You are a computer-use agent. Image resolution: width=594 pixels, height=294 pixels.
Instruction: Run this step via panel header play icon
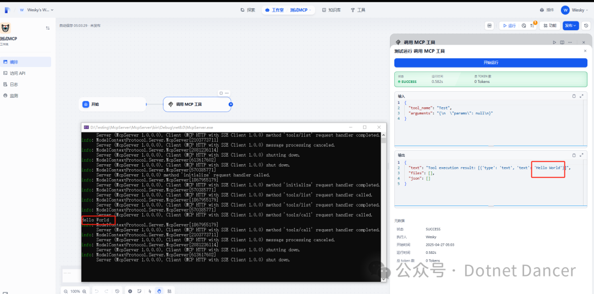pyautogui.click(x=554, y=42)
